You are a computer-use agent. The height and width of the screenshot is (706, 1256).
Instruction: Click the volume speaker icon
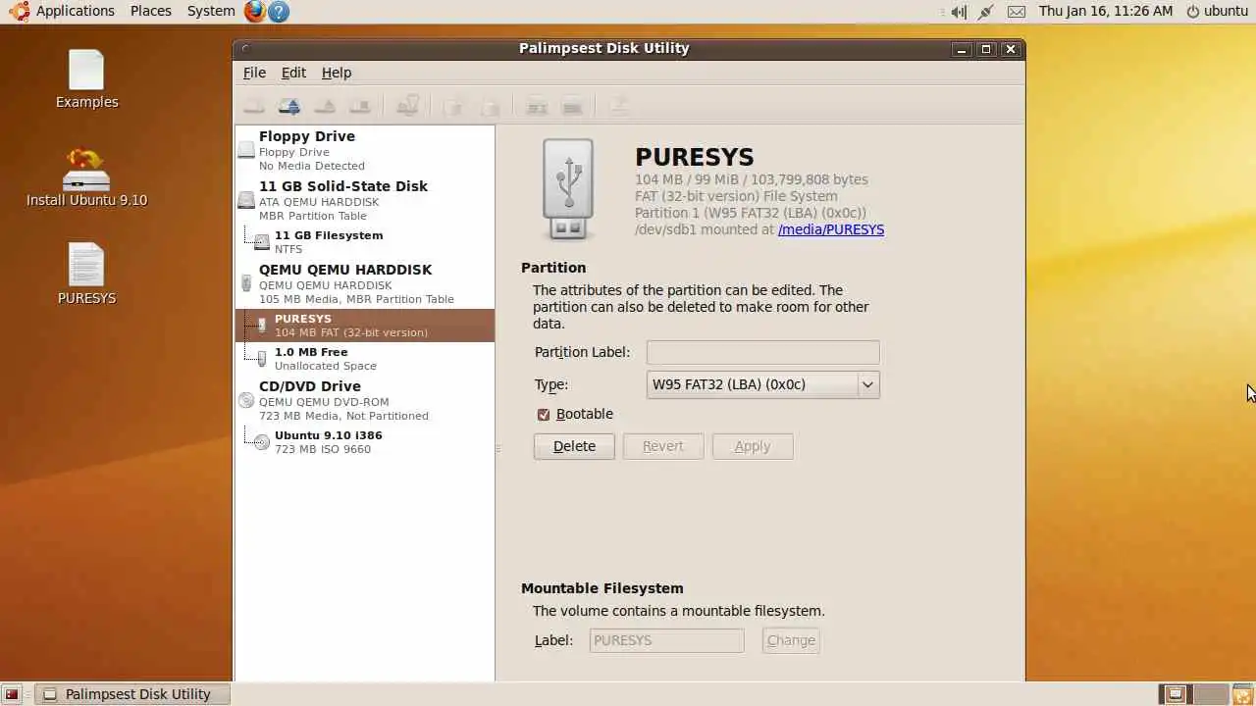959,12
